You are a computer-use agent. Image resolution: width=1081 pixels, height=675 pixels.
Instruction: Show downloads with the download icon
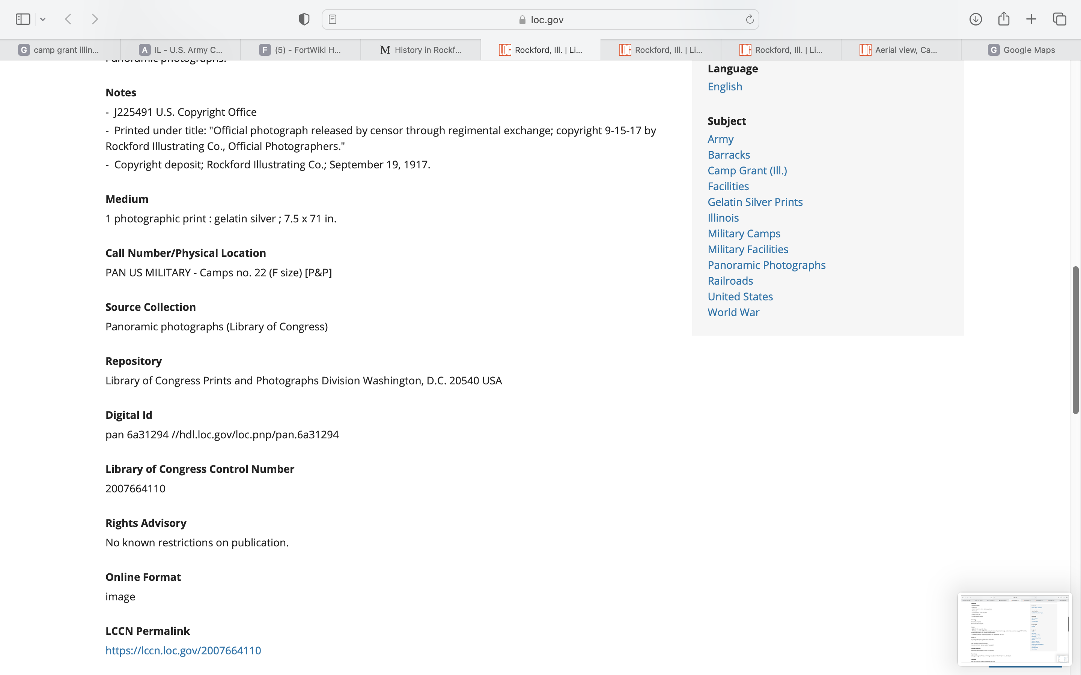(x=976, y=19)
